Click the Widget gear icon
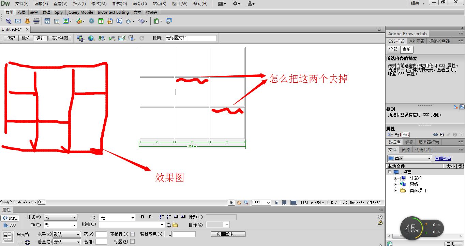Screen dimensions: 465x246 91,21
